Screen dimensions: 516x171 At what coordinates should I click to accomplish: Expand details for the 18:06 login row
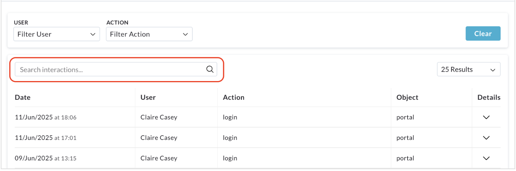[x=486, y=117]
